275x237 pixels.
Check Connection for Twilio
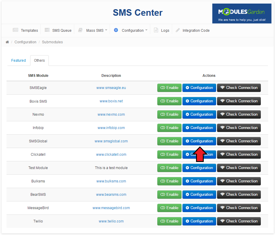point(239,221)
